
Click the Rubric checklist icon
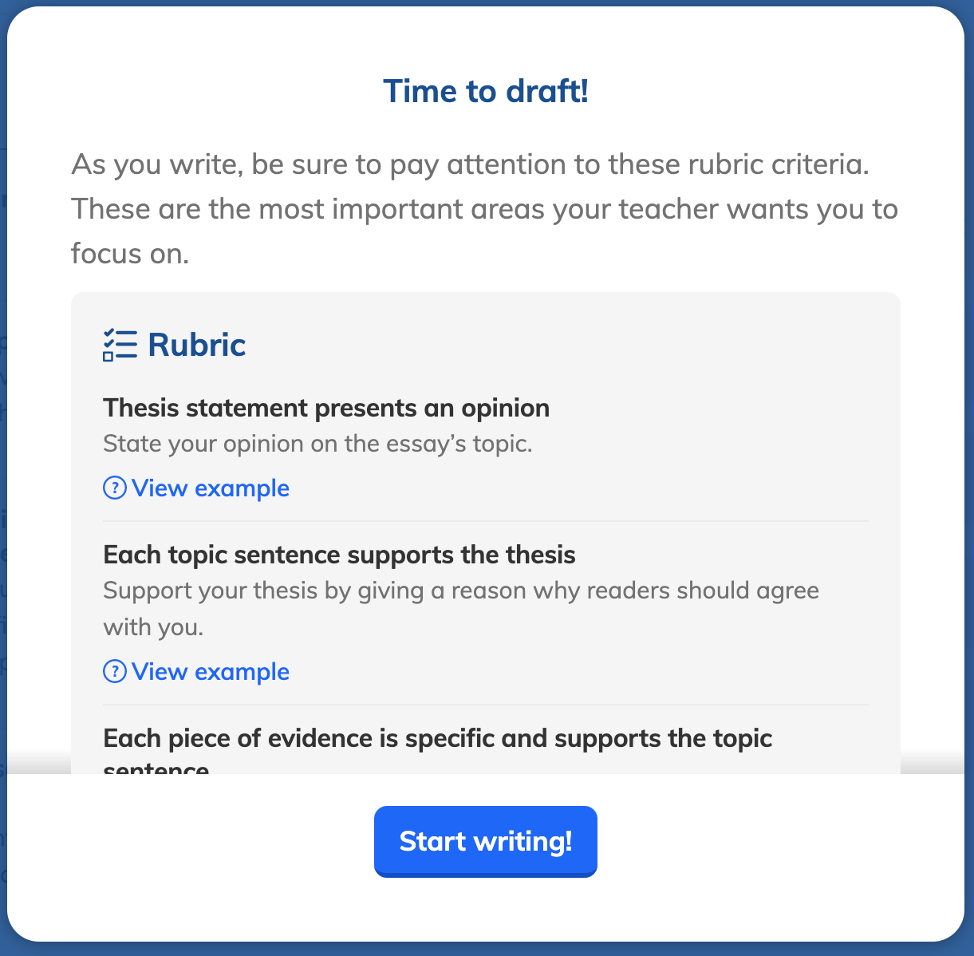coord(120,345)
